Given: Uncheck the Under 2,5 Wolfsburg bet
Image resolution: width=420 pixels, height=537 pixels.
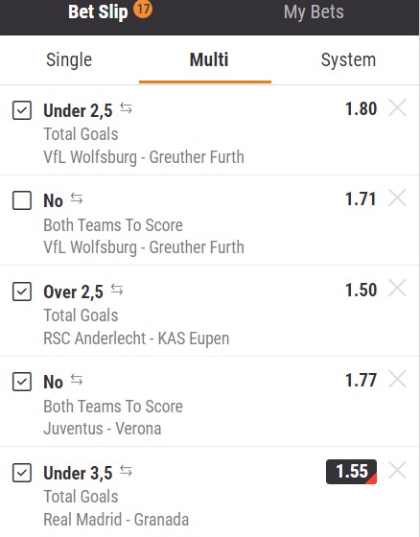Looking at the screenshot, I should tap(22, 110).
